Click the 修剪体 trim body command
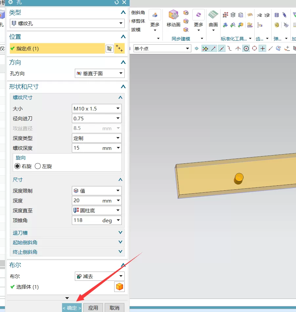The image size is (296, 312). pos(138,21)
